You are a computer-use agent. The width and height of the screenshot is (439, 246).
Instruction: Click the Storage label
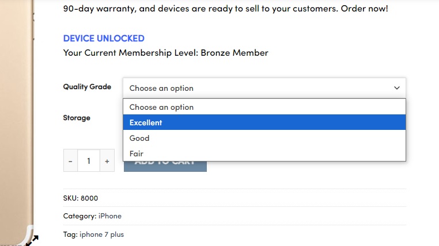[77, 118]
